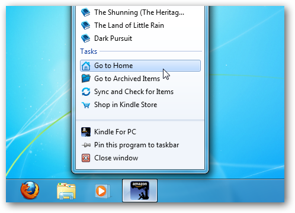The height and width of the screenshot is (213, 295).
Task: Choose Go to Archived Items
Action: (x=140, y=79)
